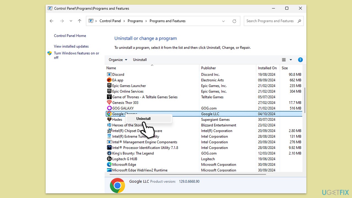Click the Logitech G HUB icon
The width and height of the screenshot is (352, 198).
[109, 159]
